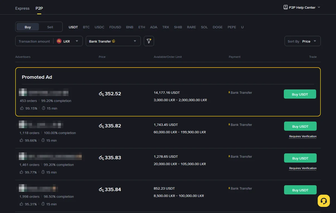Click thumbs-up icon next to 99.77%
336x213 pixels.
[x=22, y=172]
